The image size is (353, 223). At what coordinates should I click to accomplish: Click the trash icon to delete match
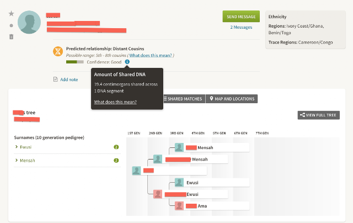(11, 36)
